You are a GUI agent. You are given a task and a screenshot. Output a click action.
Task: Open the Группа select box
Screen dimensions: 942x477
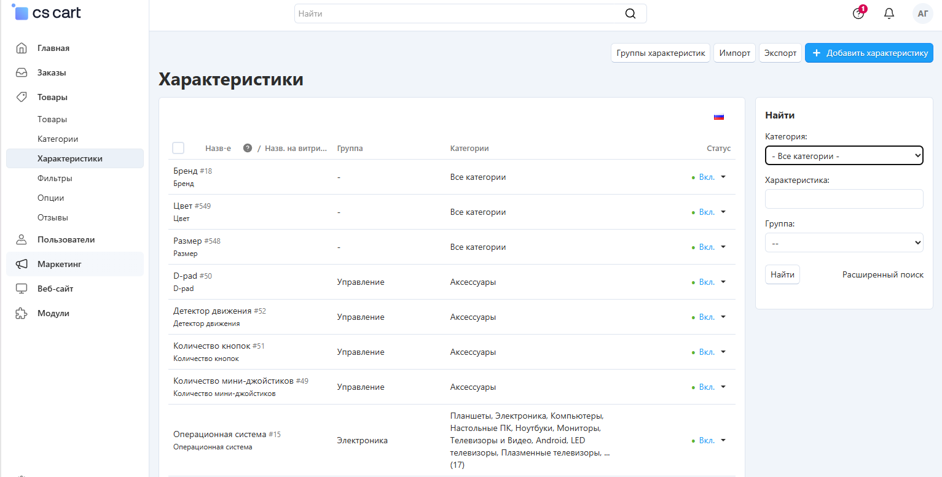[844, 242]
